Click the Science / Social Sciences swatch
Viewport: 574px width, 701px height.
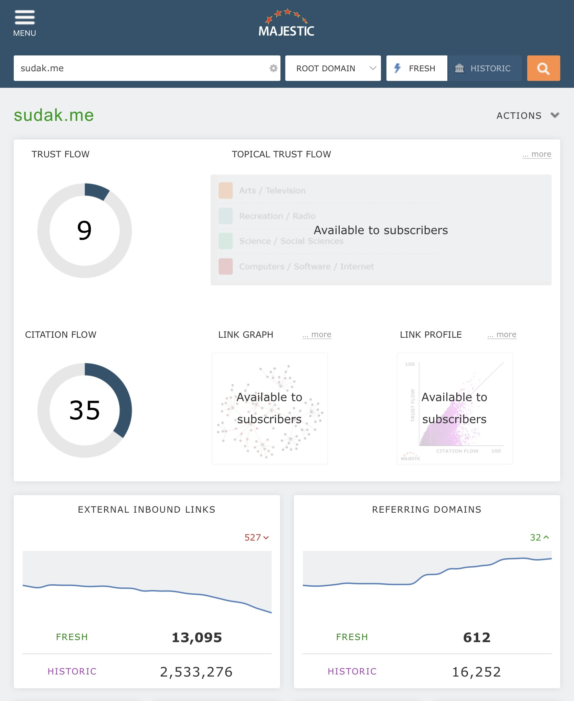[226, 241]
